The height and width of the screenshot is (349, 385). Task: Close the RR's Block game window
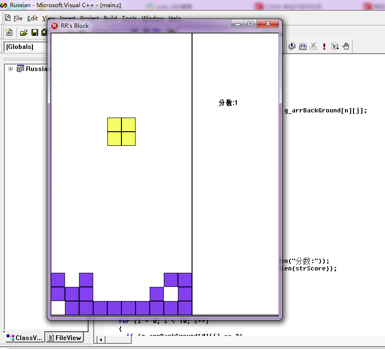[268, 24]
